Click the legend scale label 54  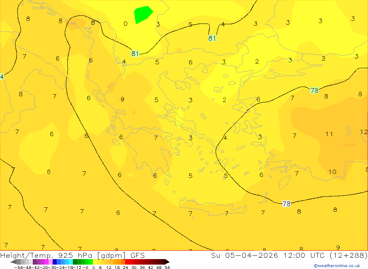[167, 268]
